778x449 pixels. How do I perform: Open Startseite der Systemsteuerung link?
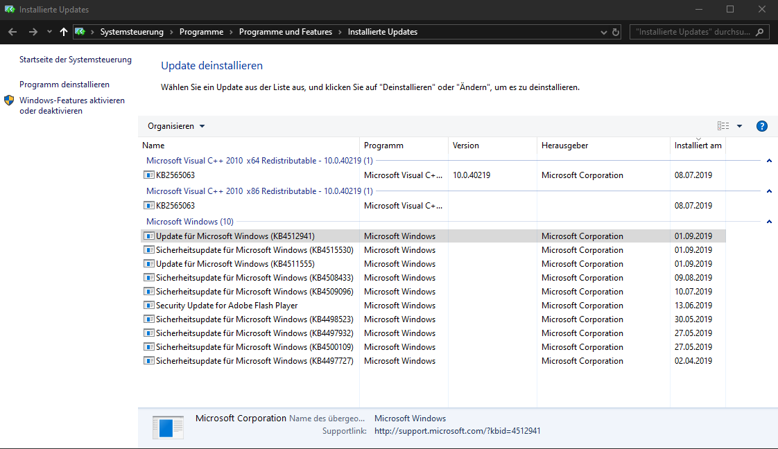pyautogui.click(x=76, y=60)
